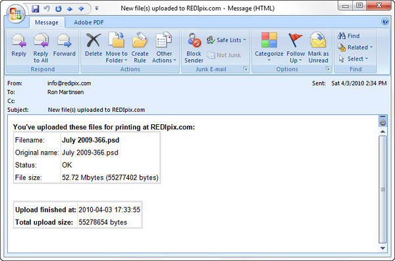Go to next item with down arrow
This screenshot has height=261, width=395.
coord(81,9)
